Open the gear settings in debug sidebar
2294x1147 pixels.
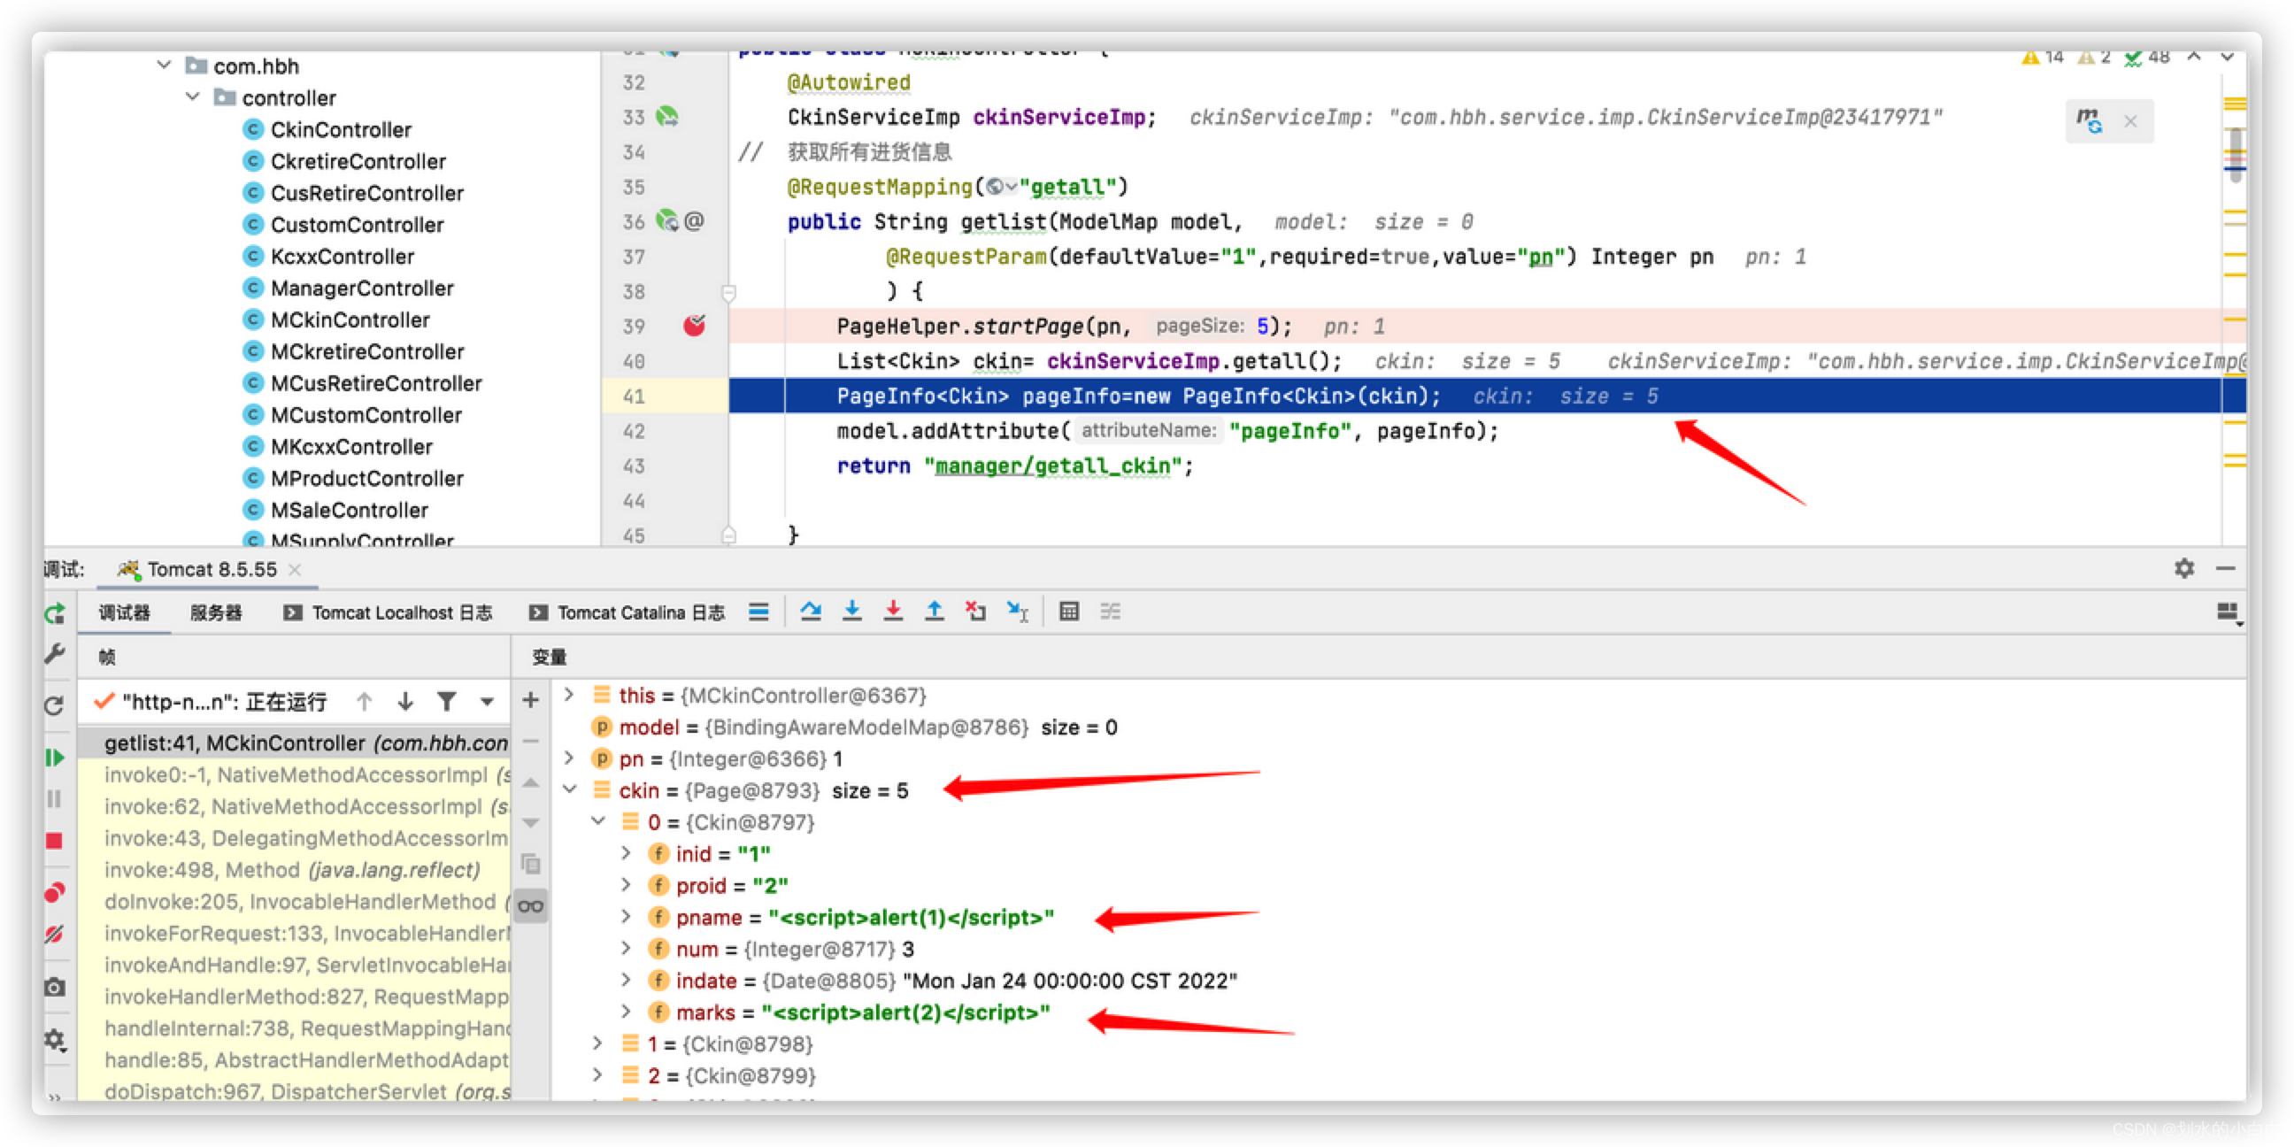point(55,1038)
